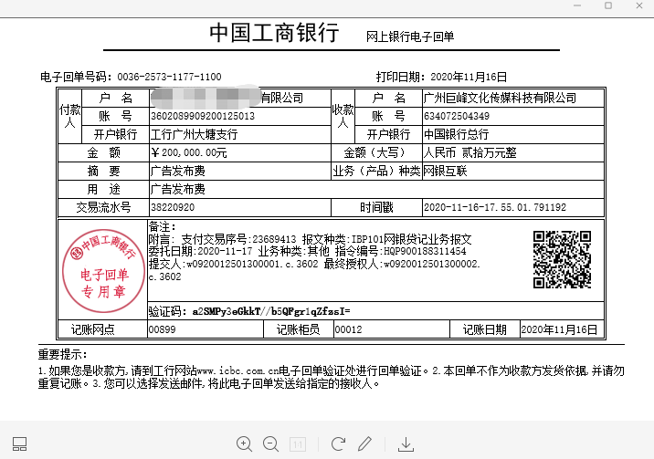Click the verification code after 验证码
Image resolution: width=654 pixels, height=459 pixels.
[x=272, y=311]
